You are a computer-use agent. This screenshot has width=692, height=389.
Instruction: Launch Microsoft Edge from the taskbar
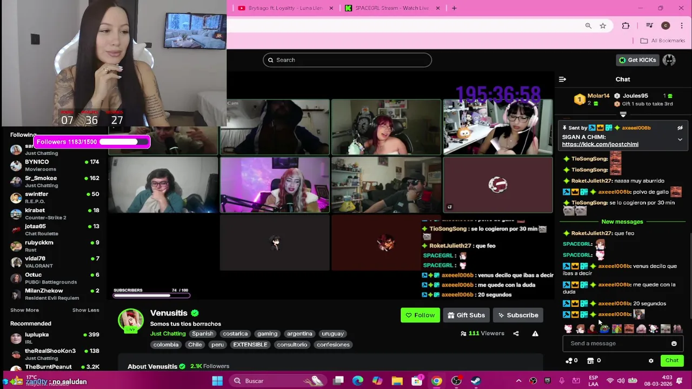coord(358,381)
